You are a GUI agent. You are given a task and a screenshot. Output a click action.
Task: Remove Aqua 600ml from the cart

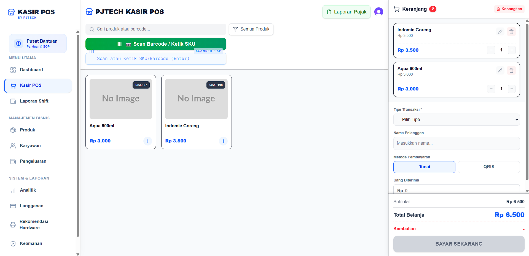click(511, 70)
